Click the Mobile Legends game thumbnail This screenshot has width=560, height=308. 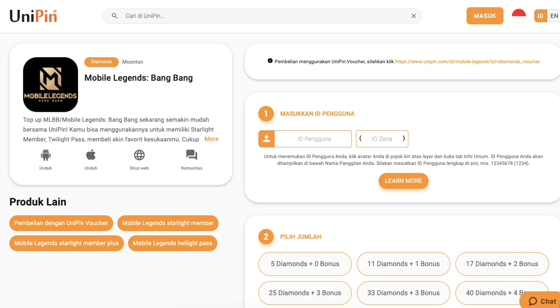point(51,85)
